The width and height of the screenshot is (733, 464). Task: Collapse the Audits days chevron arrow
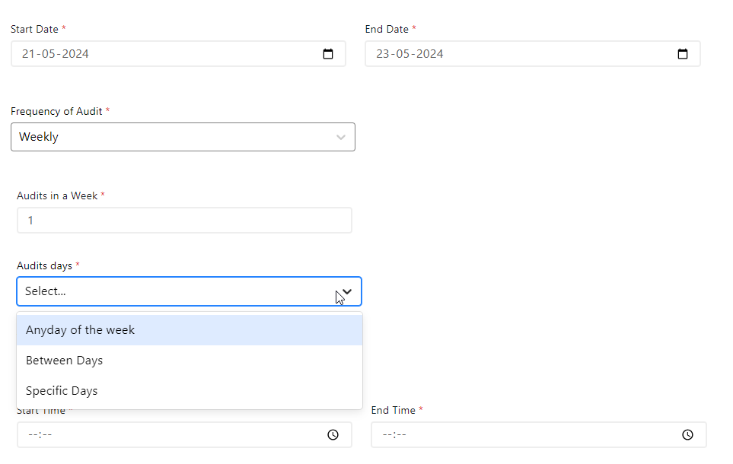click(346, 291)
